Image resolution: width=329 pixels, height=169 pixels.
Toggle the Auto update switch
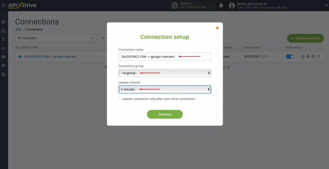pos(290,57)
